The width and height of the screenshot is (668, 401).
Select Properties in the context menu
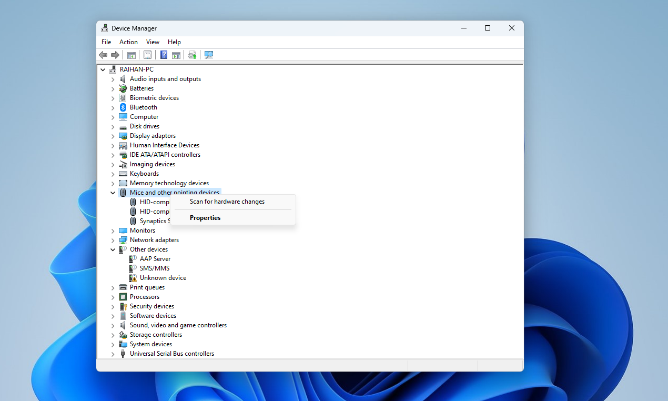(x=205, y=218)
